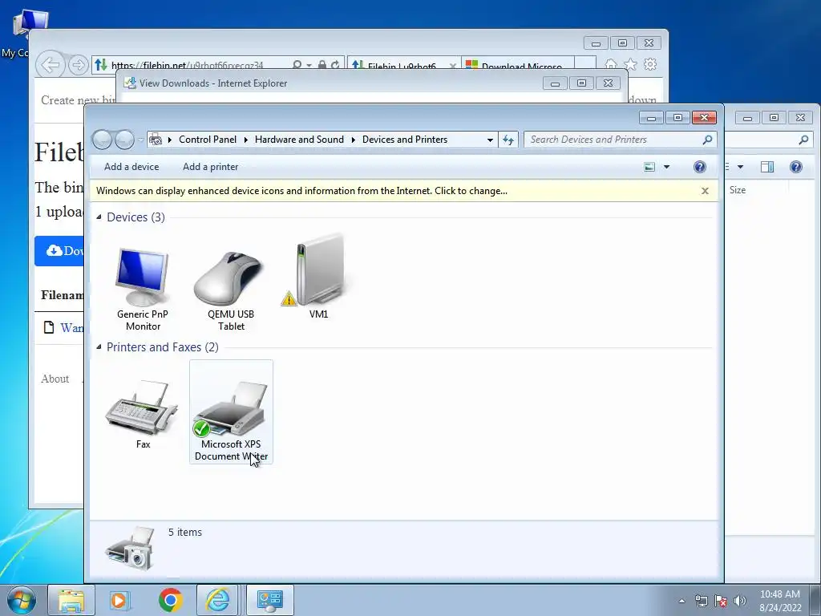Open IE Home icon
This screenshot has height=616, width=821.
(610, 64)
